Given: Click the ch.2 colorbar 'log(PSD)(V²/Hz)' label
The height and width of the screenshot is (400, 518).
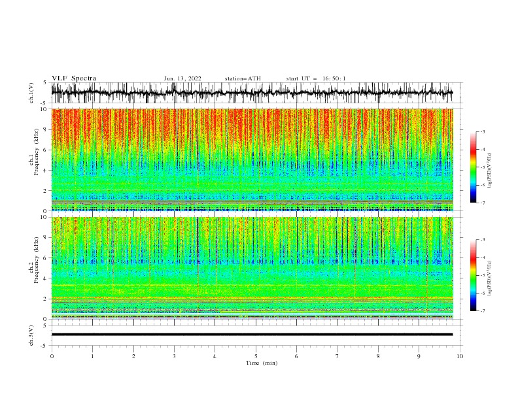Looking at the screenshot, I should coord(490,278).
